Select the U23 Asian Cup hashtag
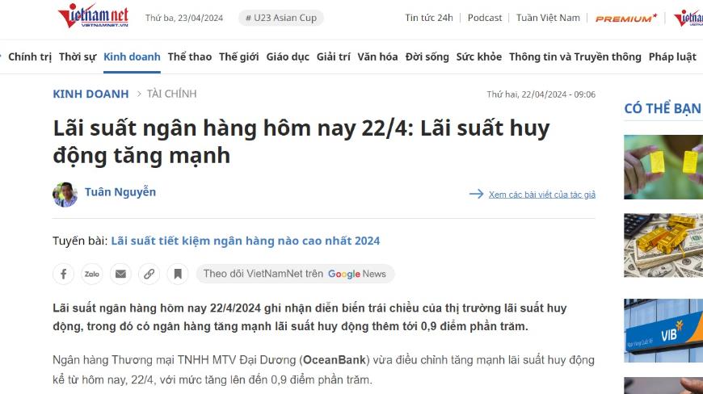 [281, 18]
